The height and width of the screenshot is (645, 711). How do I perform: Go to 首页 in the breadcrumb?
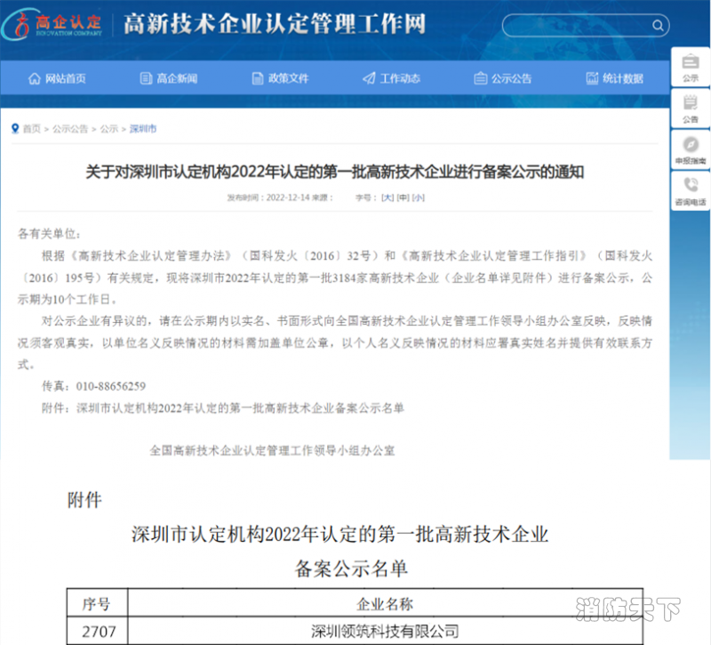click(32, 129)
